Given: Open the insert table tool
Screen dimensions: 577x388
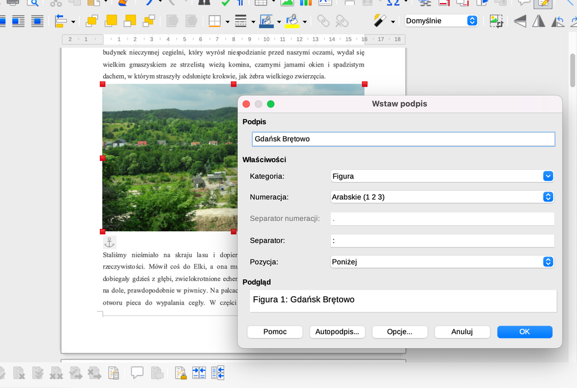Looking at the screenshot, I should 261,4.
